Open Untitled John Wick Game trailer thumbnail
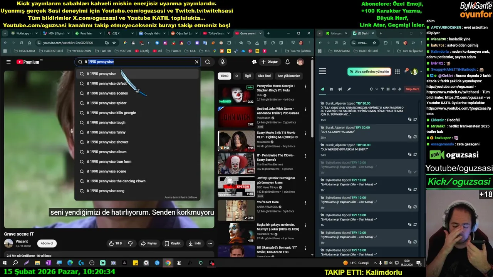 [x=236, y=117]
